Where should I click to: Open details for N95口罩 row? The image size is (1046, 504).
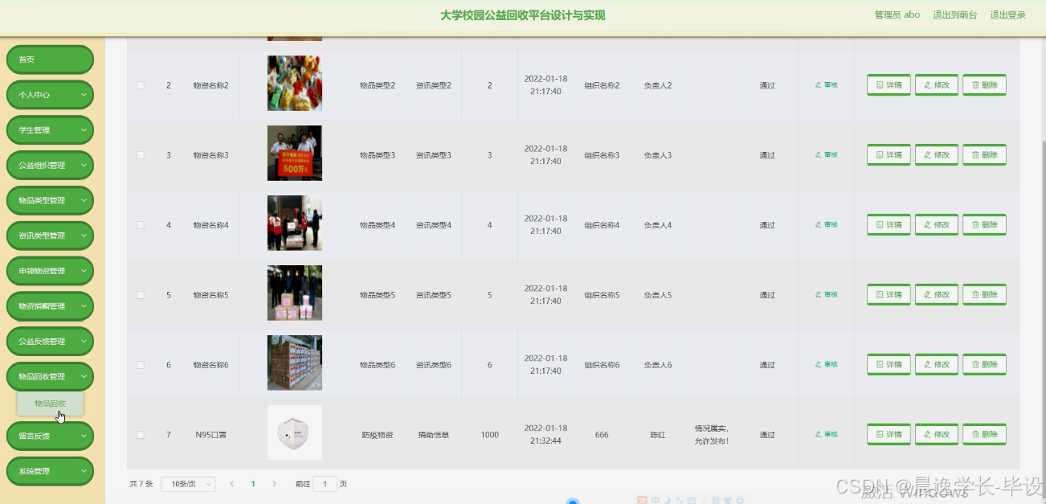(889, 435)
